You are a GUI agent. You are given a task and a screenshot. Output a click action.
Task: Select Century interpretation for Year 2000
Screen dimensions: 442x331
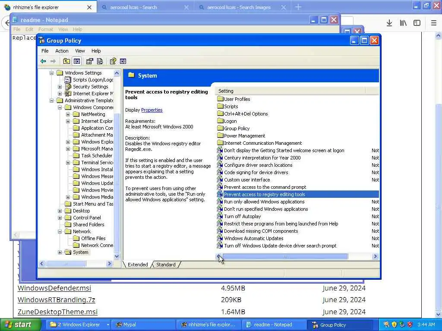tap(262, 158)
